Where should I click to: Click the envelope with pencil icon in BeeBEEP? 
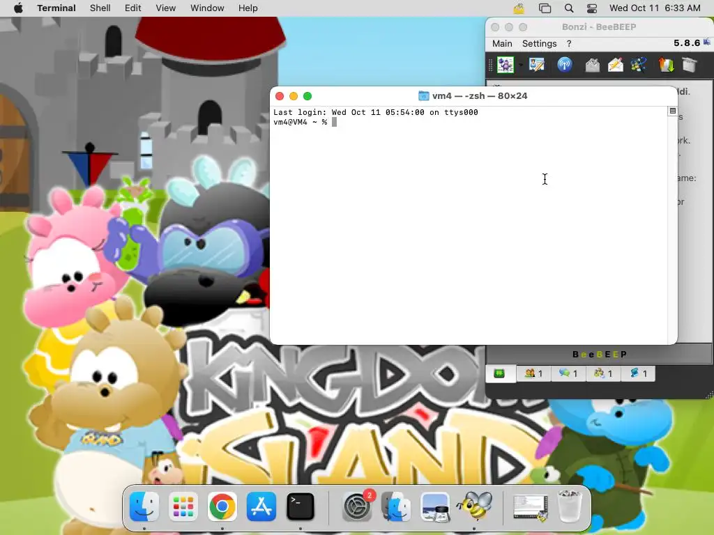[615, 65]
